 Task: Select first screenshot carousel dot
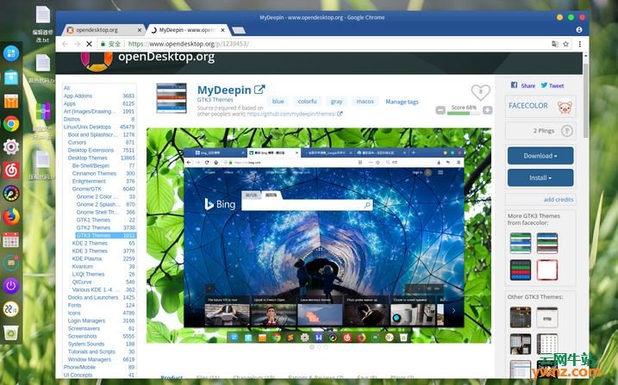pyautogui.click(x=312, y=347)
